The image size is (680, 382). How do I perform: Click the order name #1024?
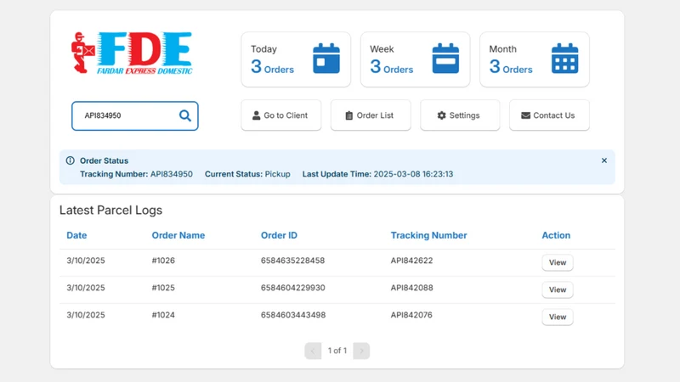click(163, 315)
